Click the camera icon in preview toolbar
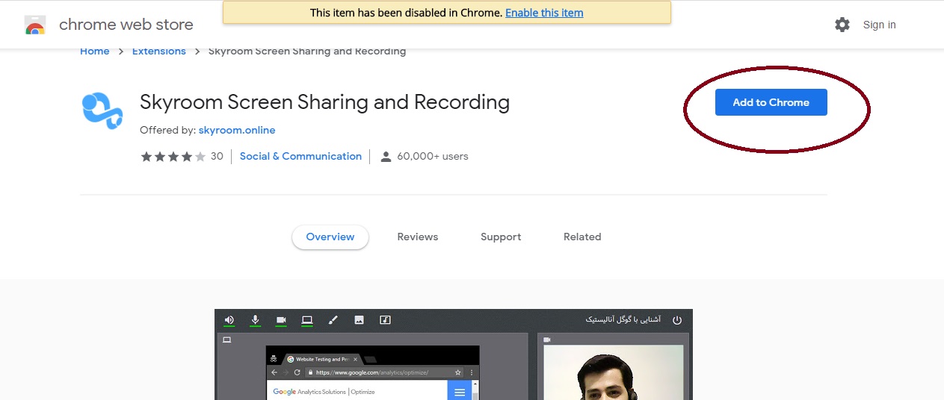The image size is (944, 400). point(281,320)
